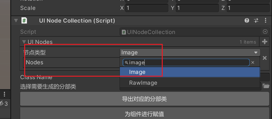Viewport: 272px width, 119px height.
Task: Open component help reference icon
Action: pos(247,20)
